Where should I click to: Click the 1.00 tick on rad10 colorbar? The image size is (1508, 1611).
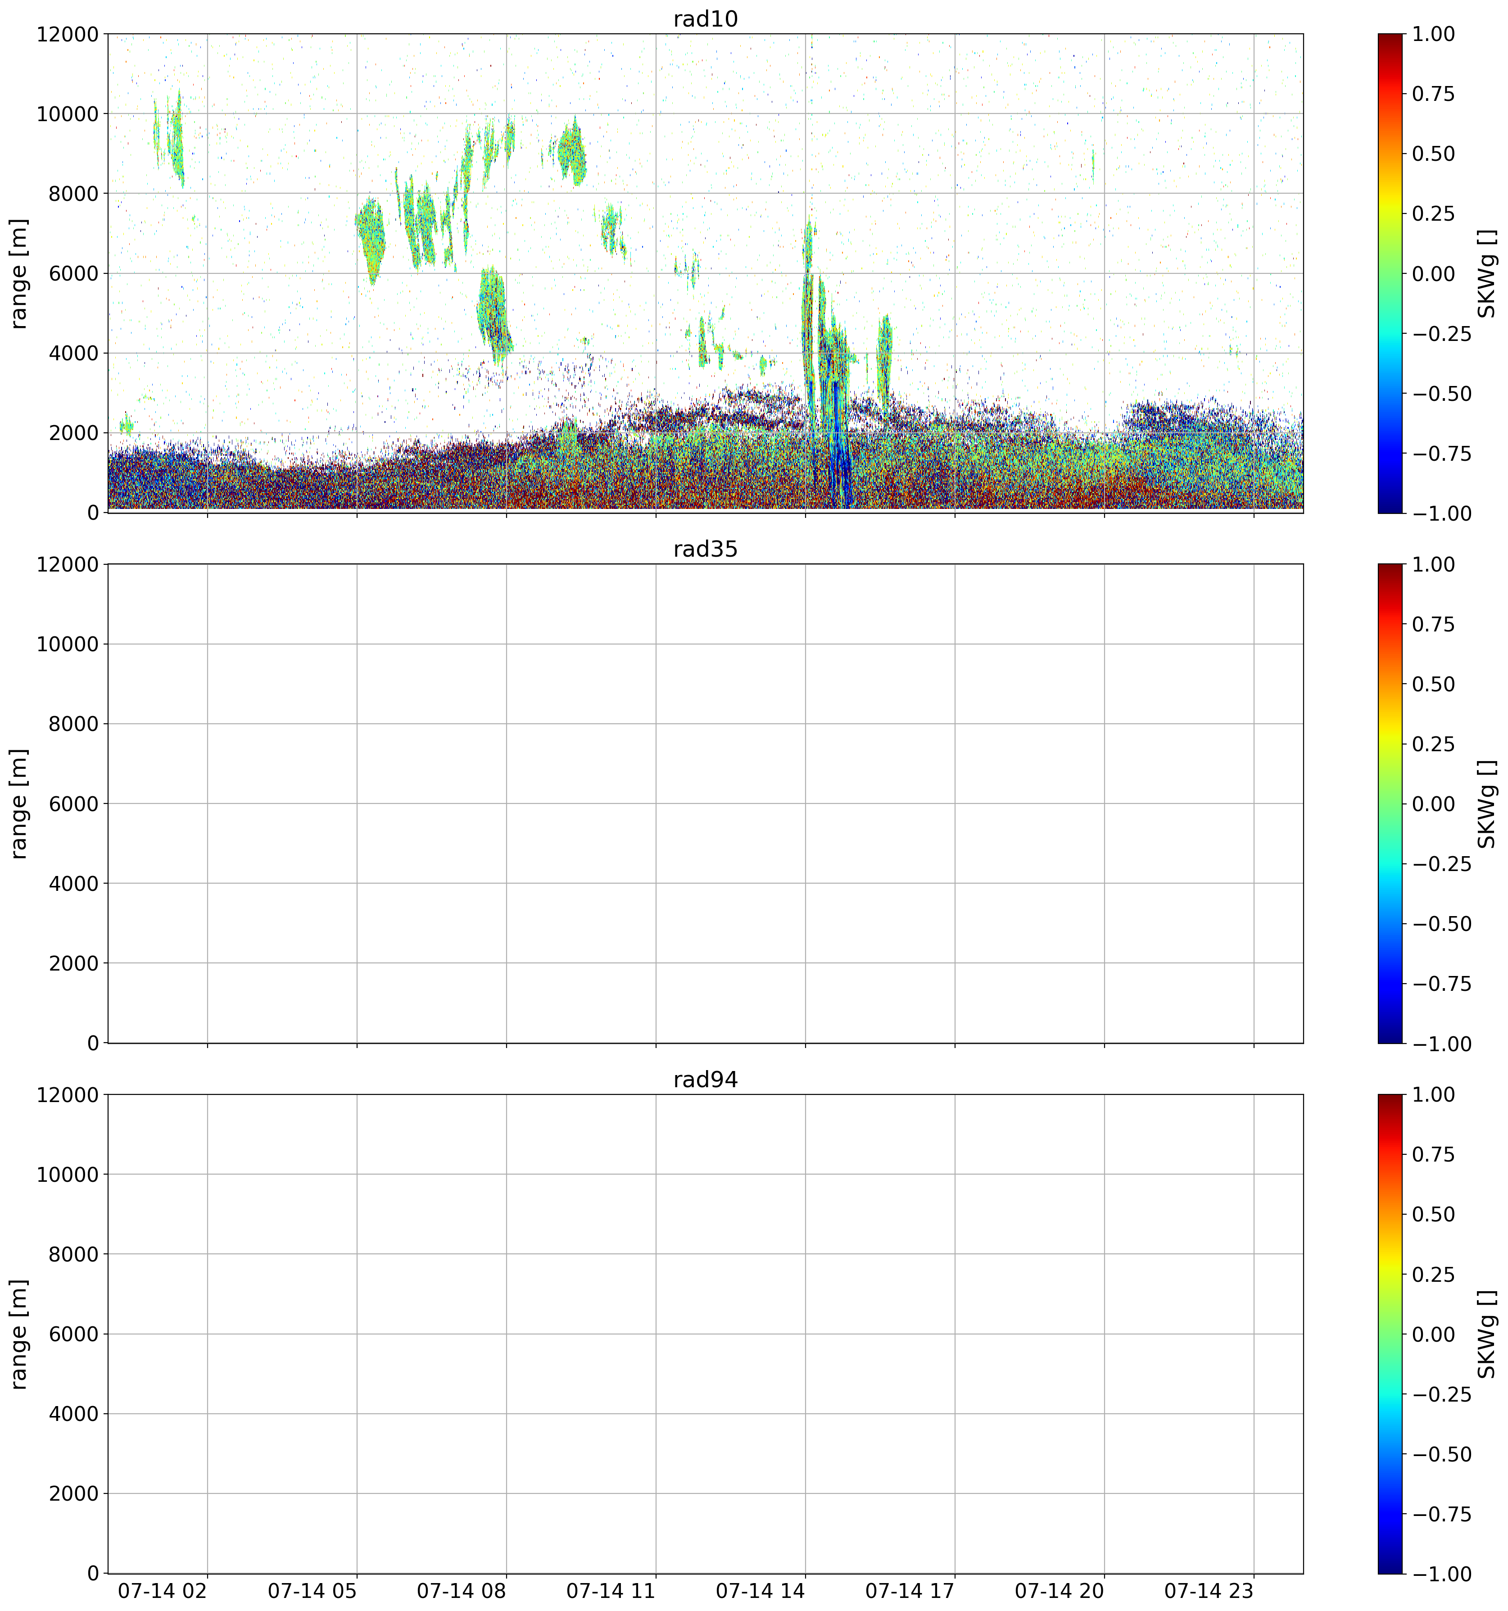(x=1433, y=34)
